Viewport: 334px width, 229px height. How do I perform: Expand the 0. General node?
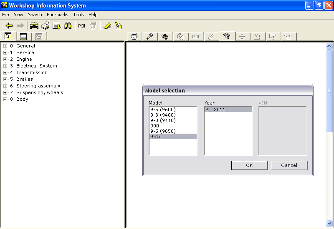[5, 46]
